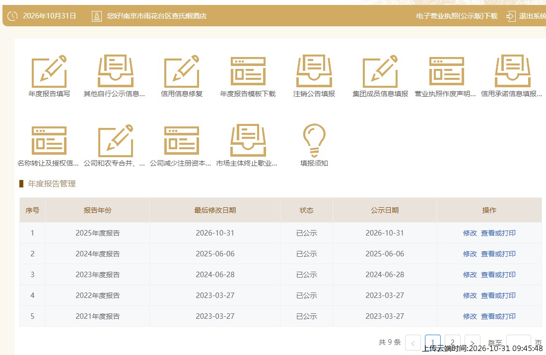Click 修改 for the 2023年度报告 row

[x=470, y=275]
